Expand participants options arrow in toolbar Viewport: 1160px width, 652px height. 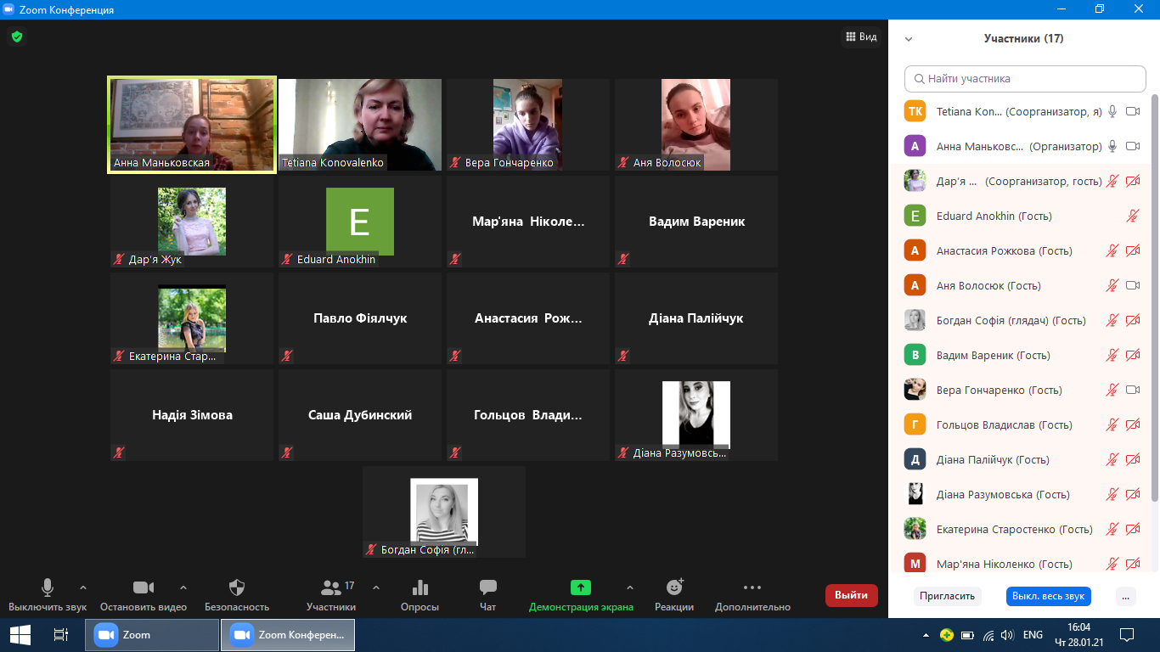(x=376, y=587)
